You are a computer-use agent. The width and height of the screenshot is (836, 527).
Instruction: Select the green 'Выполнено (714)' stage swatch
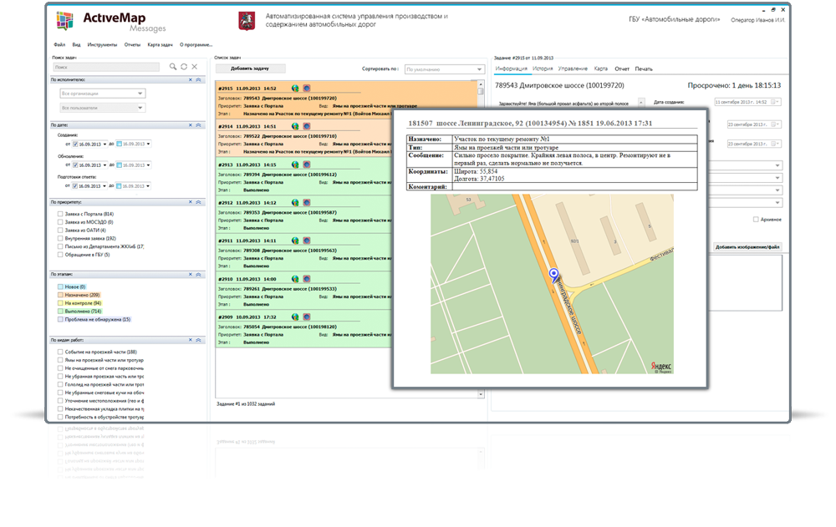tap(60, 312)
